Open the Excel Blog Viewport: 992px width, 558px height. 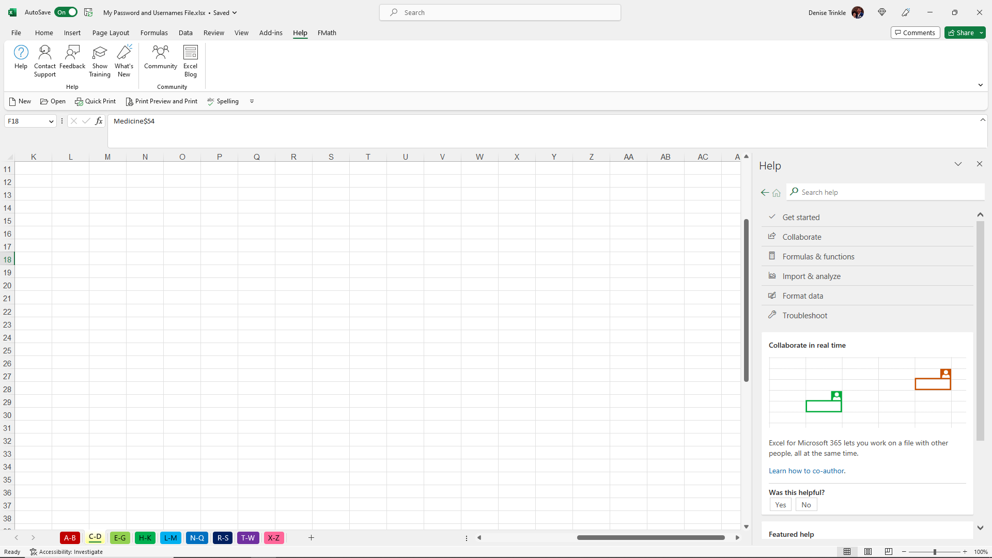(x=190, y=53)
